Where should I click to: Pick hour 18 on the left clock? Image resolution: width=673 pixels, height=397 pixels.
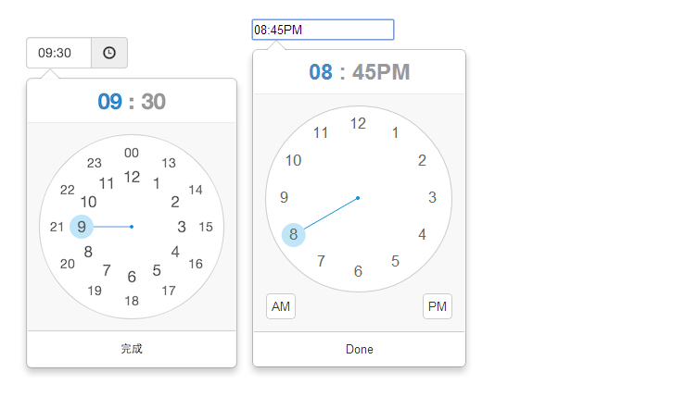click(x=132, y=301)
